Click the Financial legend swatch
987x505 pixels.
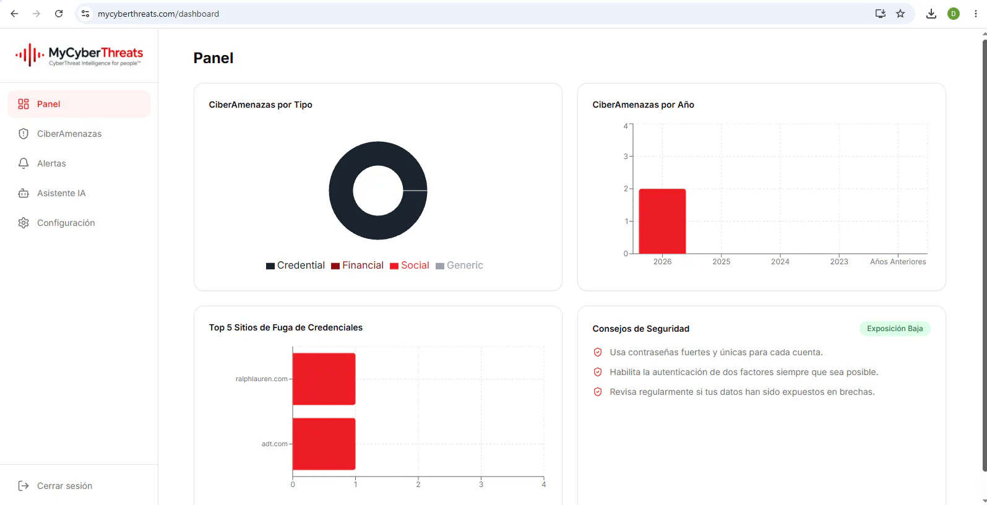point(335,266)
